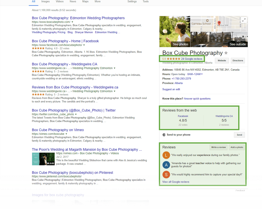Viewport: 262px width, 209px height.
Task: Open the Wedding Photography Pricing sitelink
Action: [x=49, y=32]
